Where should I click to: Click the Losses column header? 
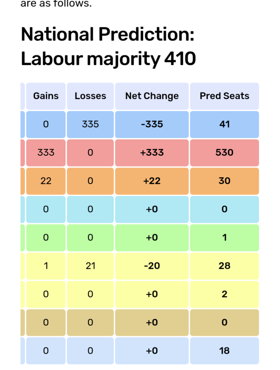90,96
